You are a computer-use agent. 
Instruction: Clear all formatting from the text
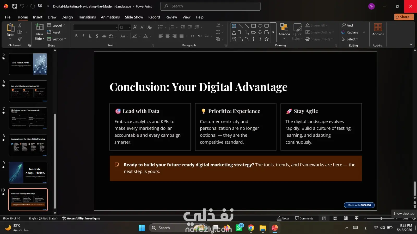(150, 27)
